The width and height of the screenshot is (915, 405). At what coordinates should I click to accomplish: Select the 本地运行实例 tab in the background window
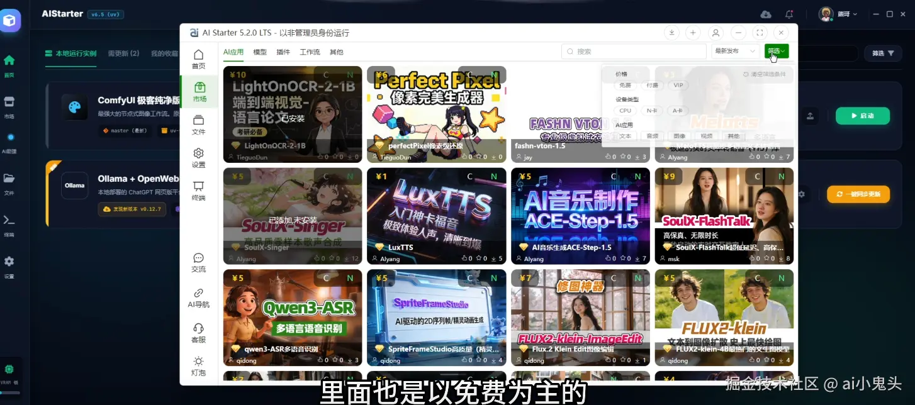[70, 53]
